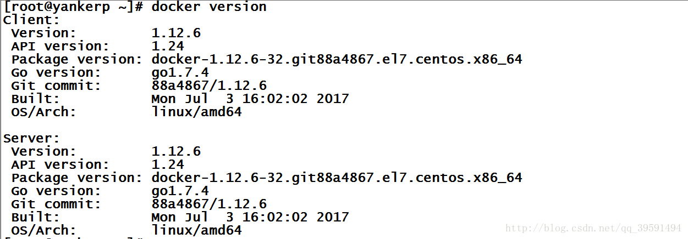
Task: Click the Client Built date value
Action: 250,99
